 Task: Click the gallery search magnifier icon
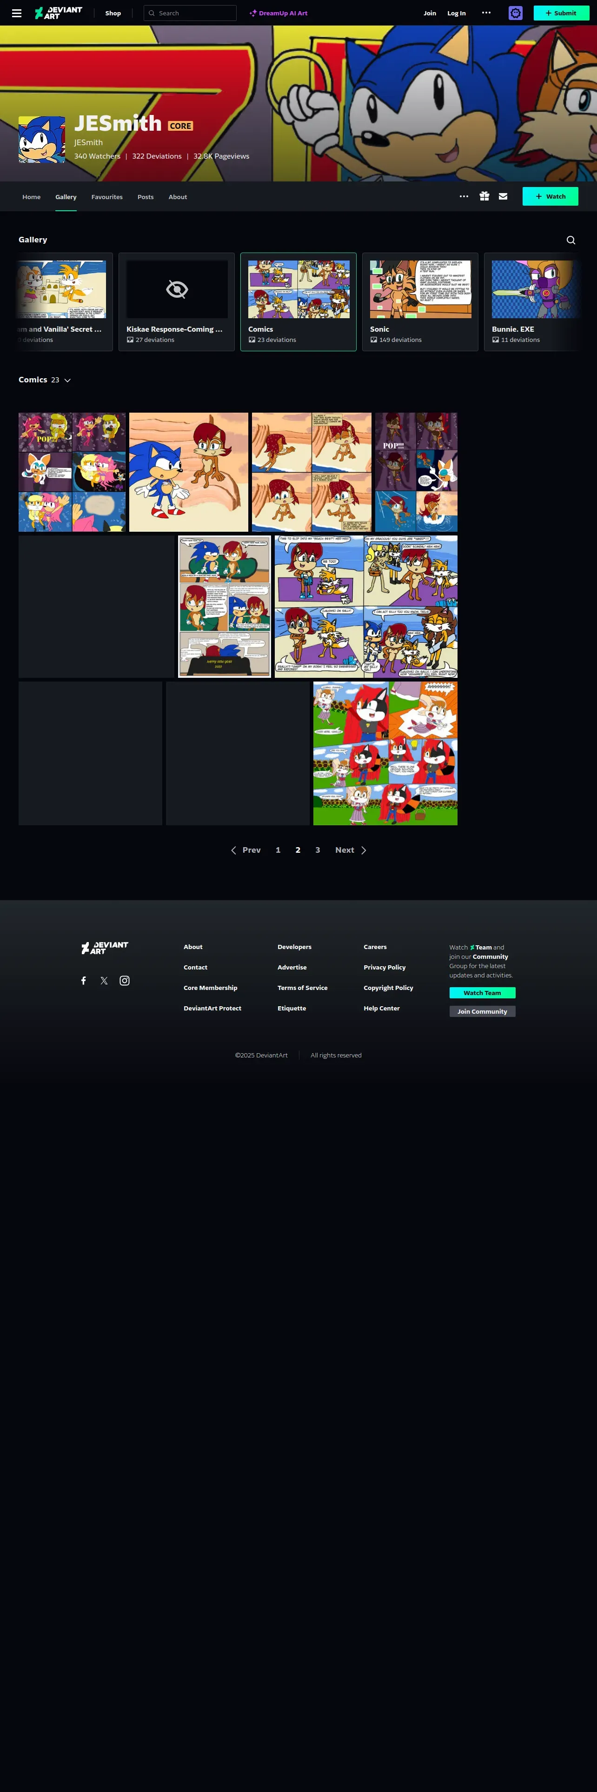pyautogui.click(x=570, y=240)
